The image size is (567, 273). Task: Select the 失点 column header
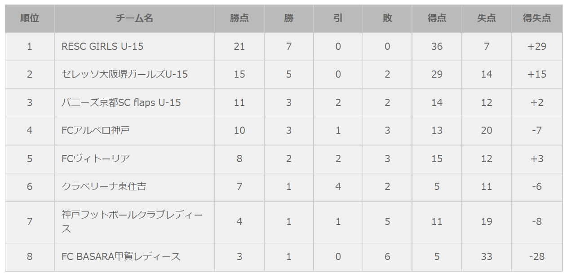point(487,18)
